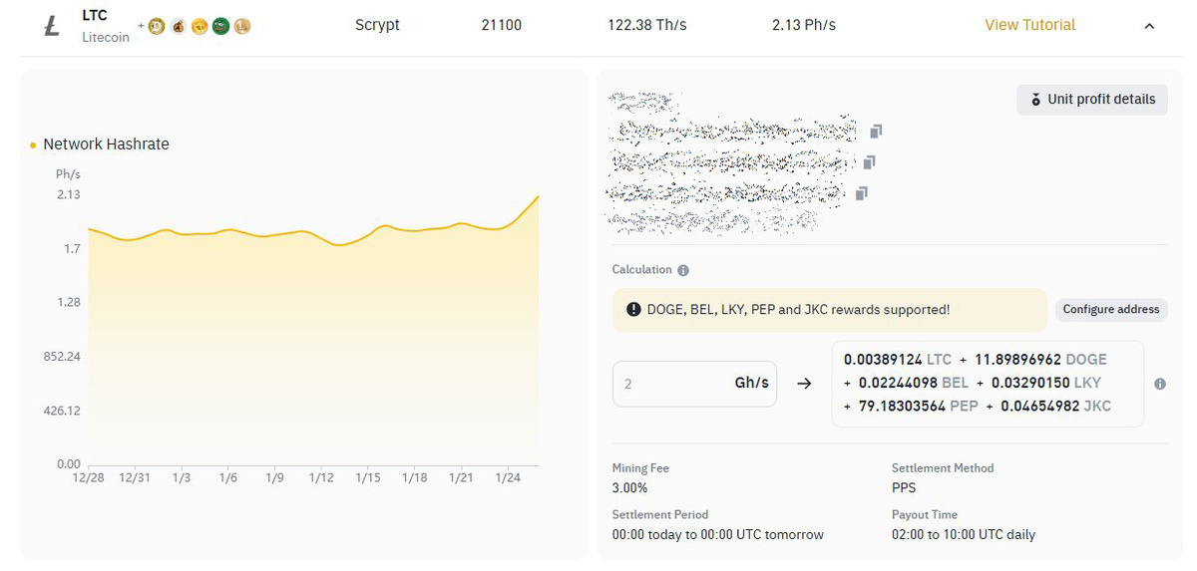Click the info icon beside reward results
The width and height of the screenshot is (1197, 571).
[x=1159, y=384]
